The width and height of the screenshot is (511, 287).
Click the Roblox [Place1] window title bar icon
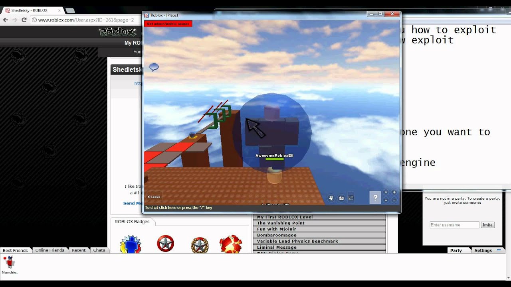coord(147,15)
